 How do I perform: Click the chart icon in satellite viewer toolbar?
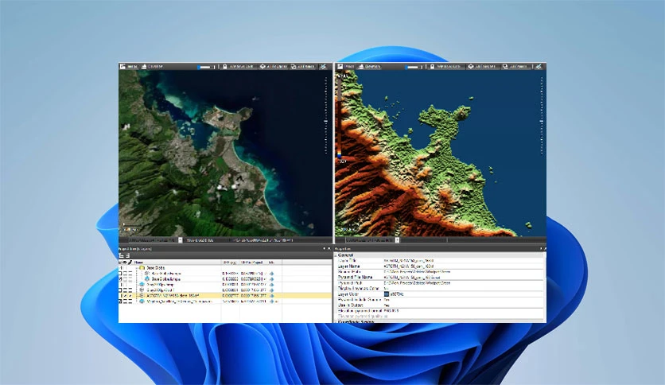coord(123,67)
